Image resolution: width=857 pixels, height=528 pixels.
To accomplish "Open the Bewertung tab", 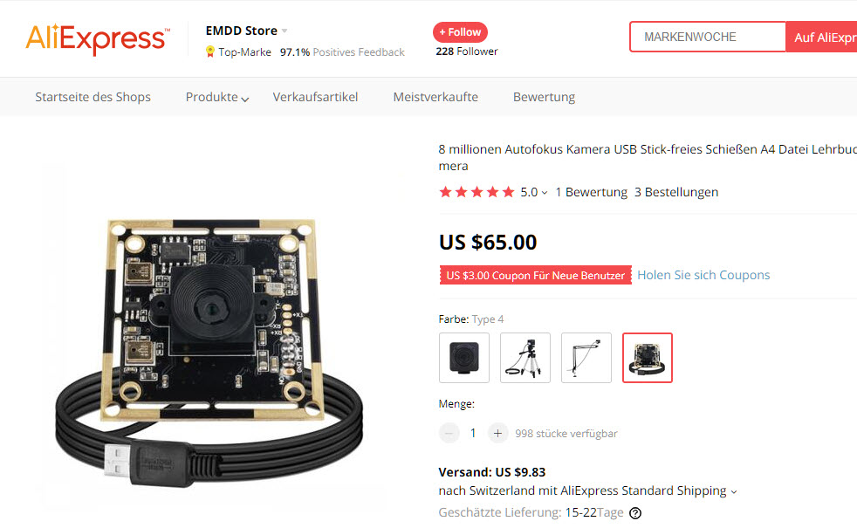I will pyautogui.click(x=544, y=97).
